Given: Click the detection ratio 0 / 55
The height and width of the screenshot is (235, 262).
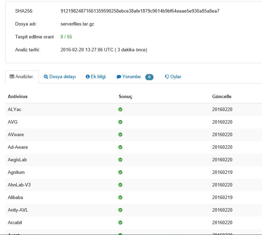Looking at the screenshot, I should coord(66,37).
